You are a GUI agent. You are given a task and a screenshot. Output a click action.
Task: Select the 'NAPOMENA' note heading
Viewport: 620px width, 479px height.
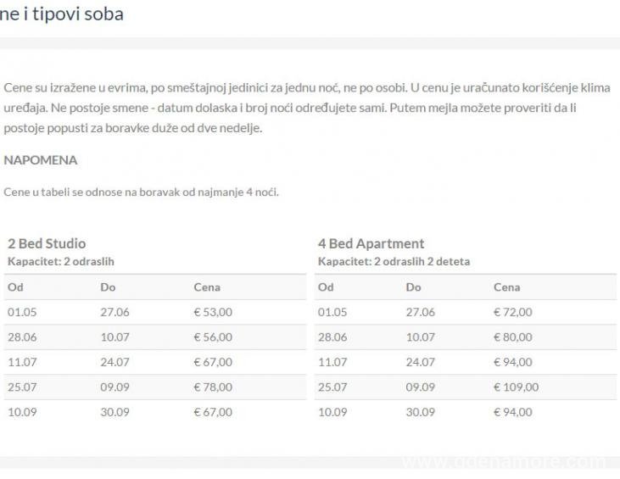[40, 160]
